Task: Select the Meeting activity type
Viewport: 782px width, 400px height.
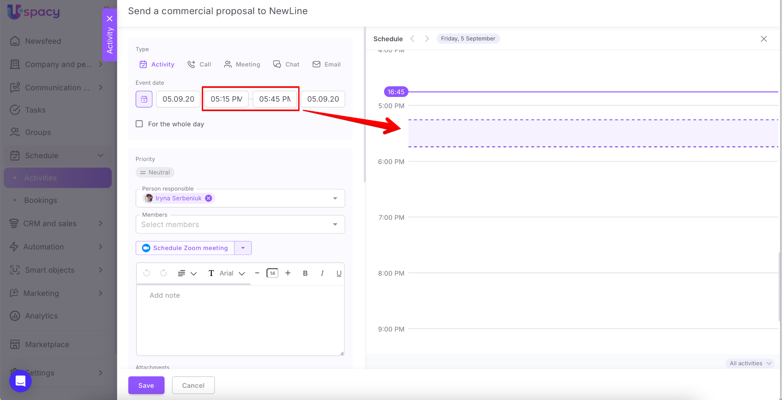Action: (x=242, y=65)
